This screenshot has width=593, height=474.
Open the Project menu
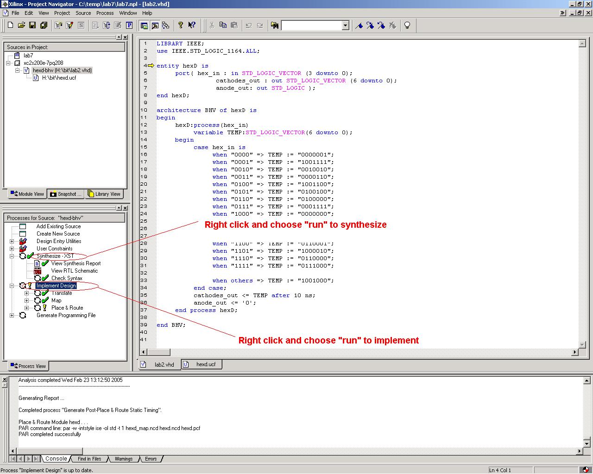point(62,13)
